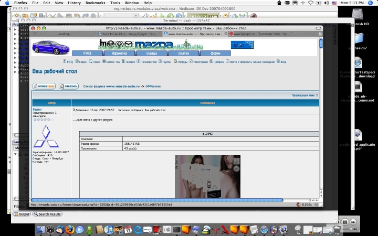378x236 pixels.
Task: Open Adium green duck icon in Dock
Action: (89, 230)
